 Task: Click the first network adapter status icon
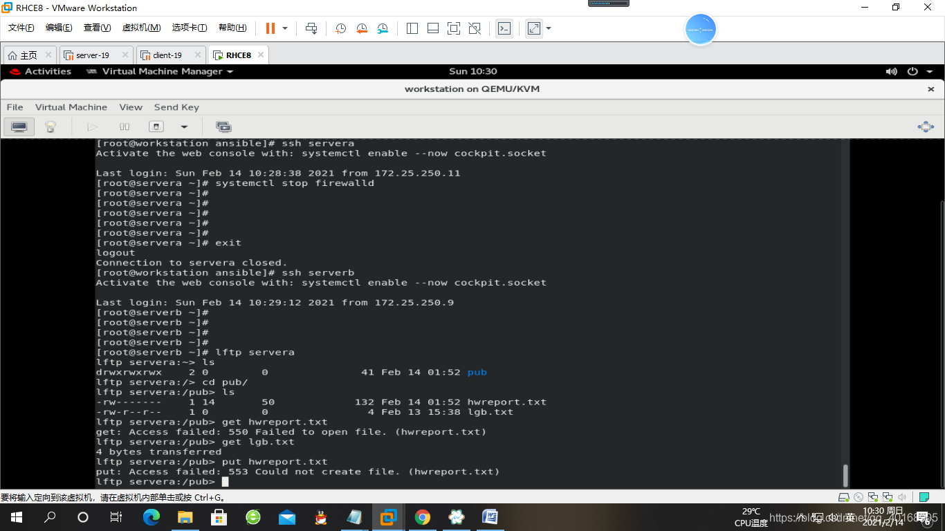[x=873, y=496]
